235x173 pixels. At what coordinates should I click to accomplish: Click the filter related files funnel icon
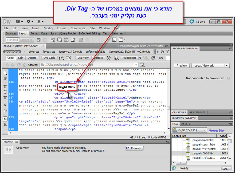coord(167,52)
